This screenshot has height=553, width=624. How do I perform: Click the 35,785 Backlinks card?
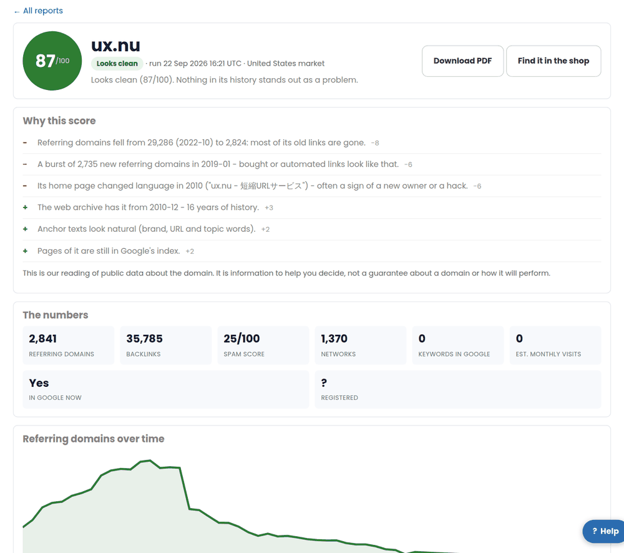(166, 345)
